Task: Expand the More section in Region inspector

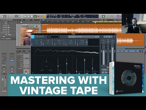Action: point(2,37)
